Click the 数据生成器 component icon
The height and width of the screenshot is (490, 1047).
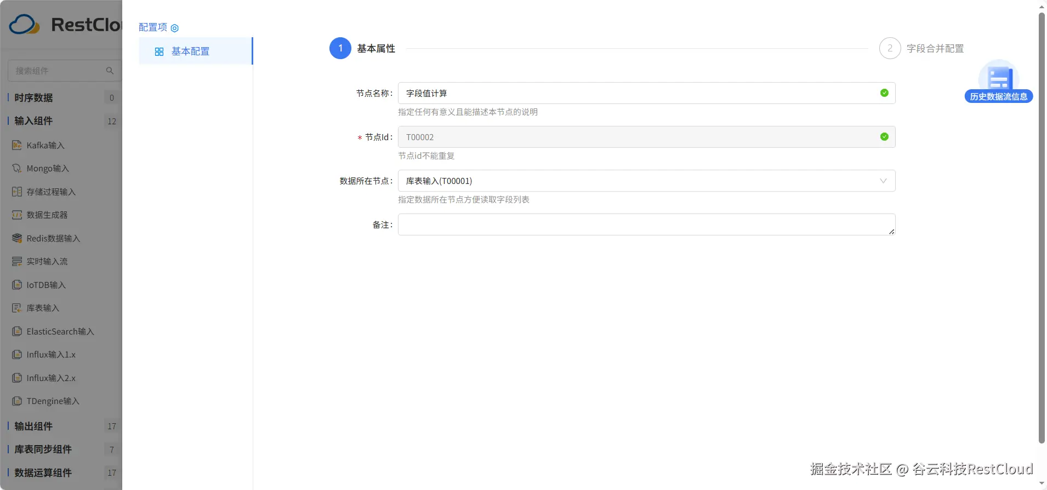17,215
